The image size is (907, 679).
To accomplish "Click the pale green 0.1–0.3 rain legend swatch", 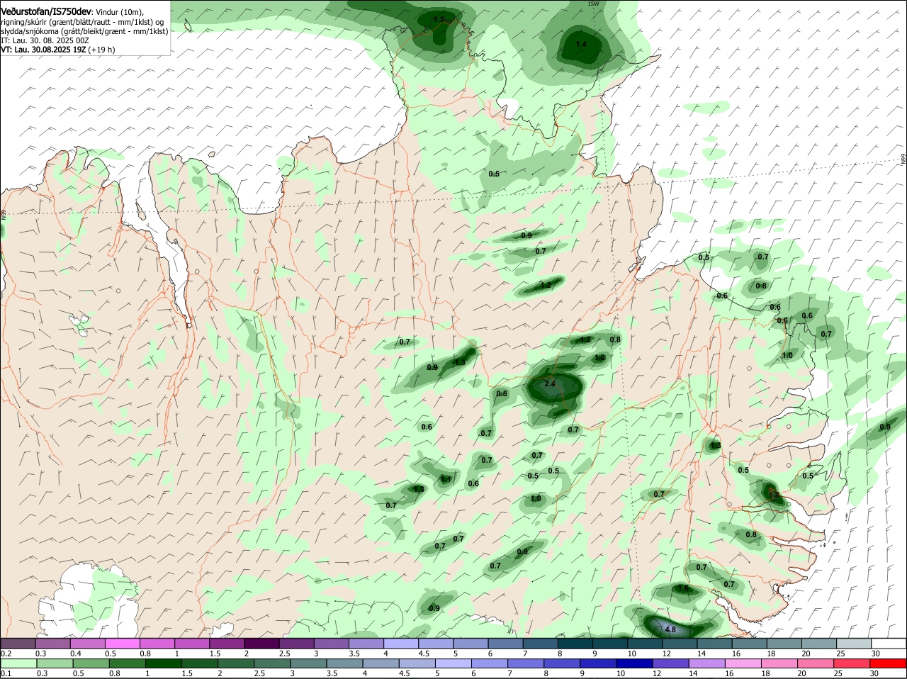I will [x=18, y=663].
